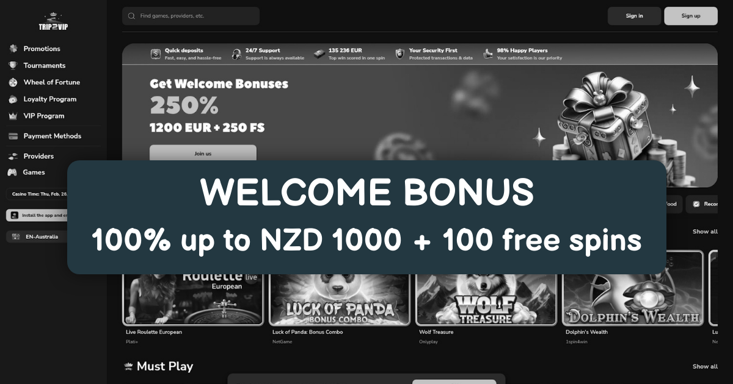733x384 pixels.
Task: Open the EN-Australia language dropdown
Action: tap(37, 236)
